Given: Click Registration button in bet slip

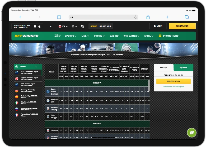Looking at the screenshot, I should tap(174, 81).
